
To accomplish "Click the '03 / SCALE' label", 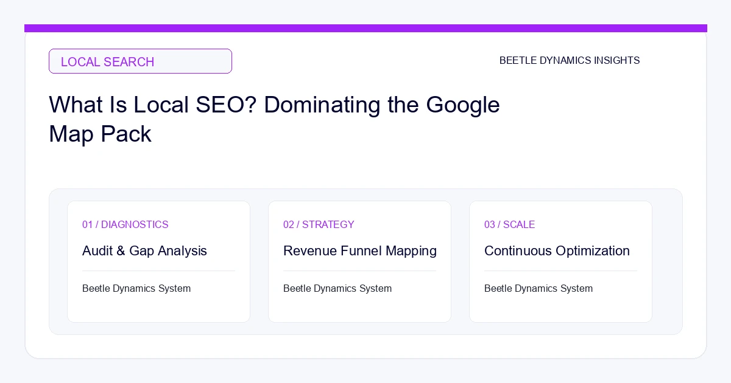I will (509, 224).
